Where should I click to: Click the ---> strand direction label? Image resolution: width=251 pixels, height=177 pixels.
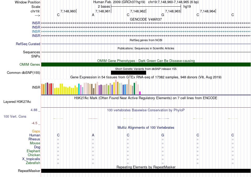point(37,15)
